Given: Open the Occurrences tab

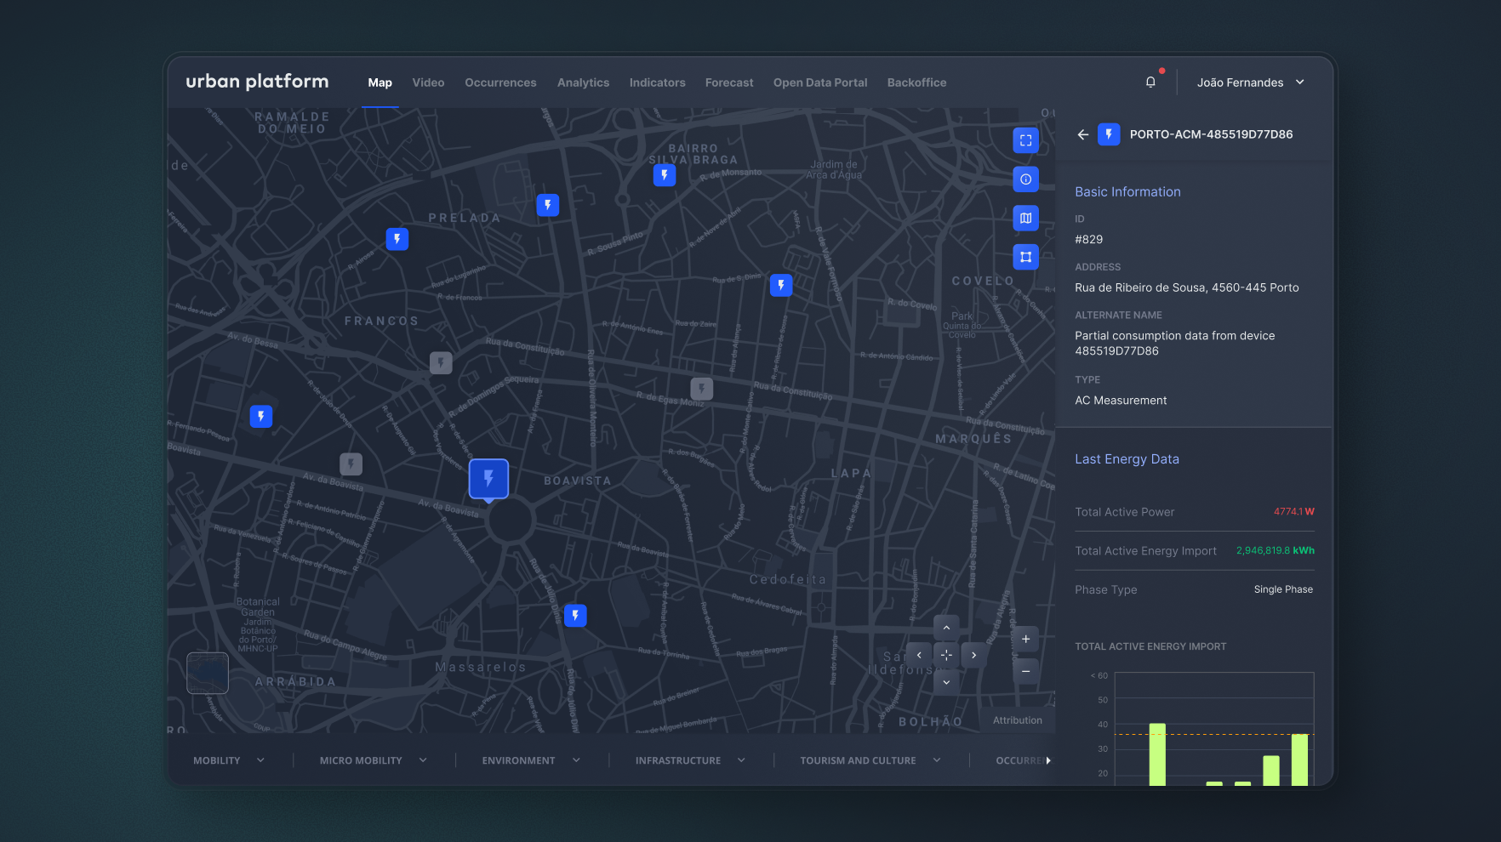Looking at the screenshot, I should 500,82.
